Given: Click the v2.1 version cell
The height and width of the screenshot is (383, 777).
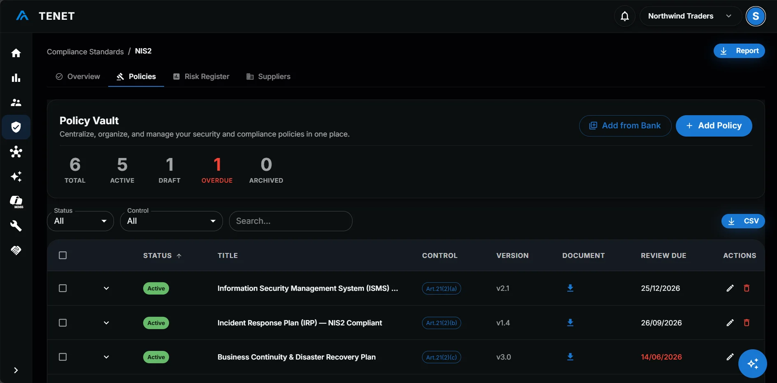Looking at the screenshot, I should click(503, 288).
